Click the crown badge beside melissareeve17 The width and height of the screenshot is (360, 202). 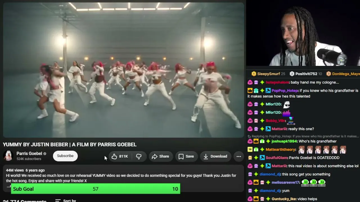256,182
